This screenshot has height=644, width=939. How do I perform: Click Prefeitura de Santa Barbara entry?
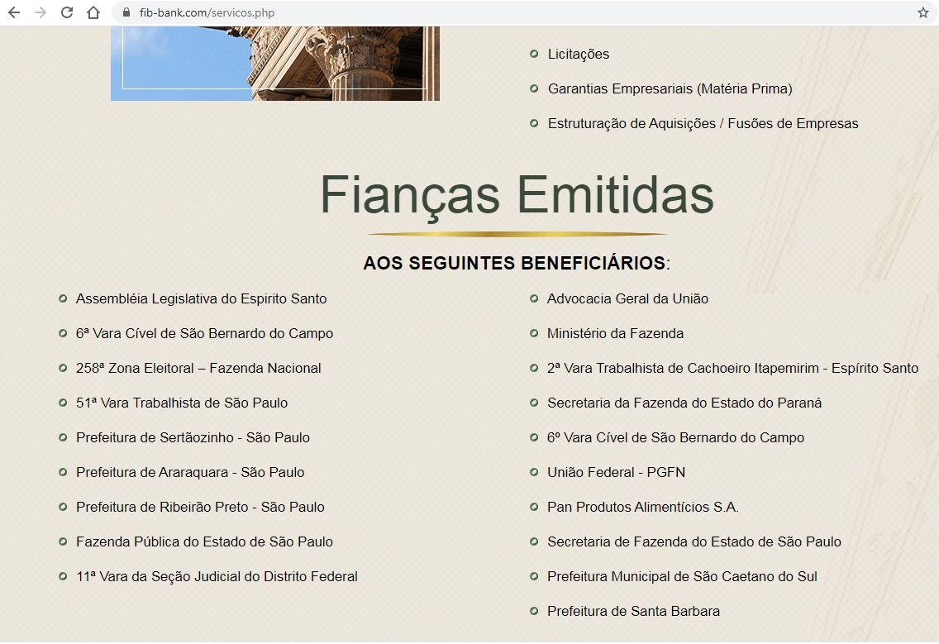[633, 611]
